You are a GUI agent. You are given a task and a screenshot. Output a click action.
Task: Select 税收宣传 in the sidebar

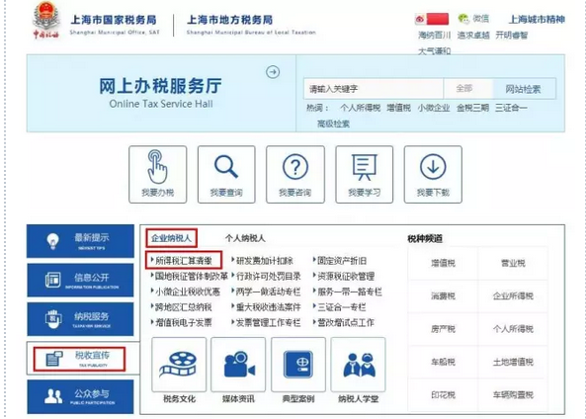pyautogui.click(x=79, y=359)
